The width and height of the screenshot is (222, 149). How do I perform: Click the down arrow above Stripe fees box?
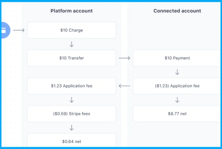(72, 100)
